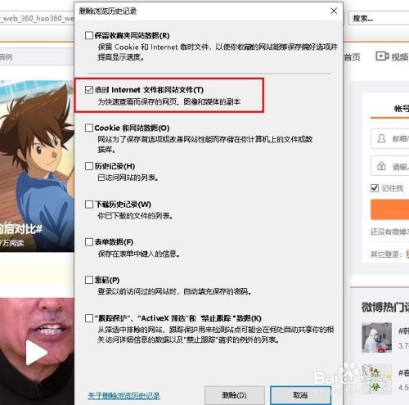409x405 pixels.
Task: Check the 表单数据(F) box
Action: pos(89,242)
